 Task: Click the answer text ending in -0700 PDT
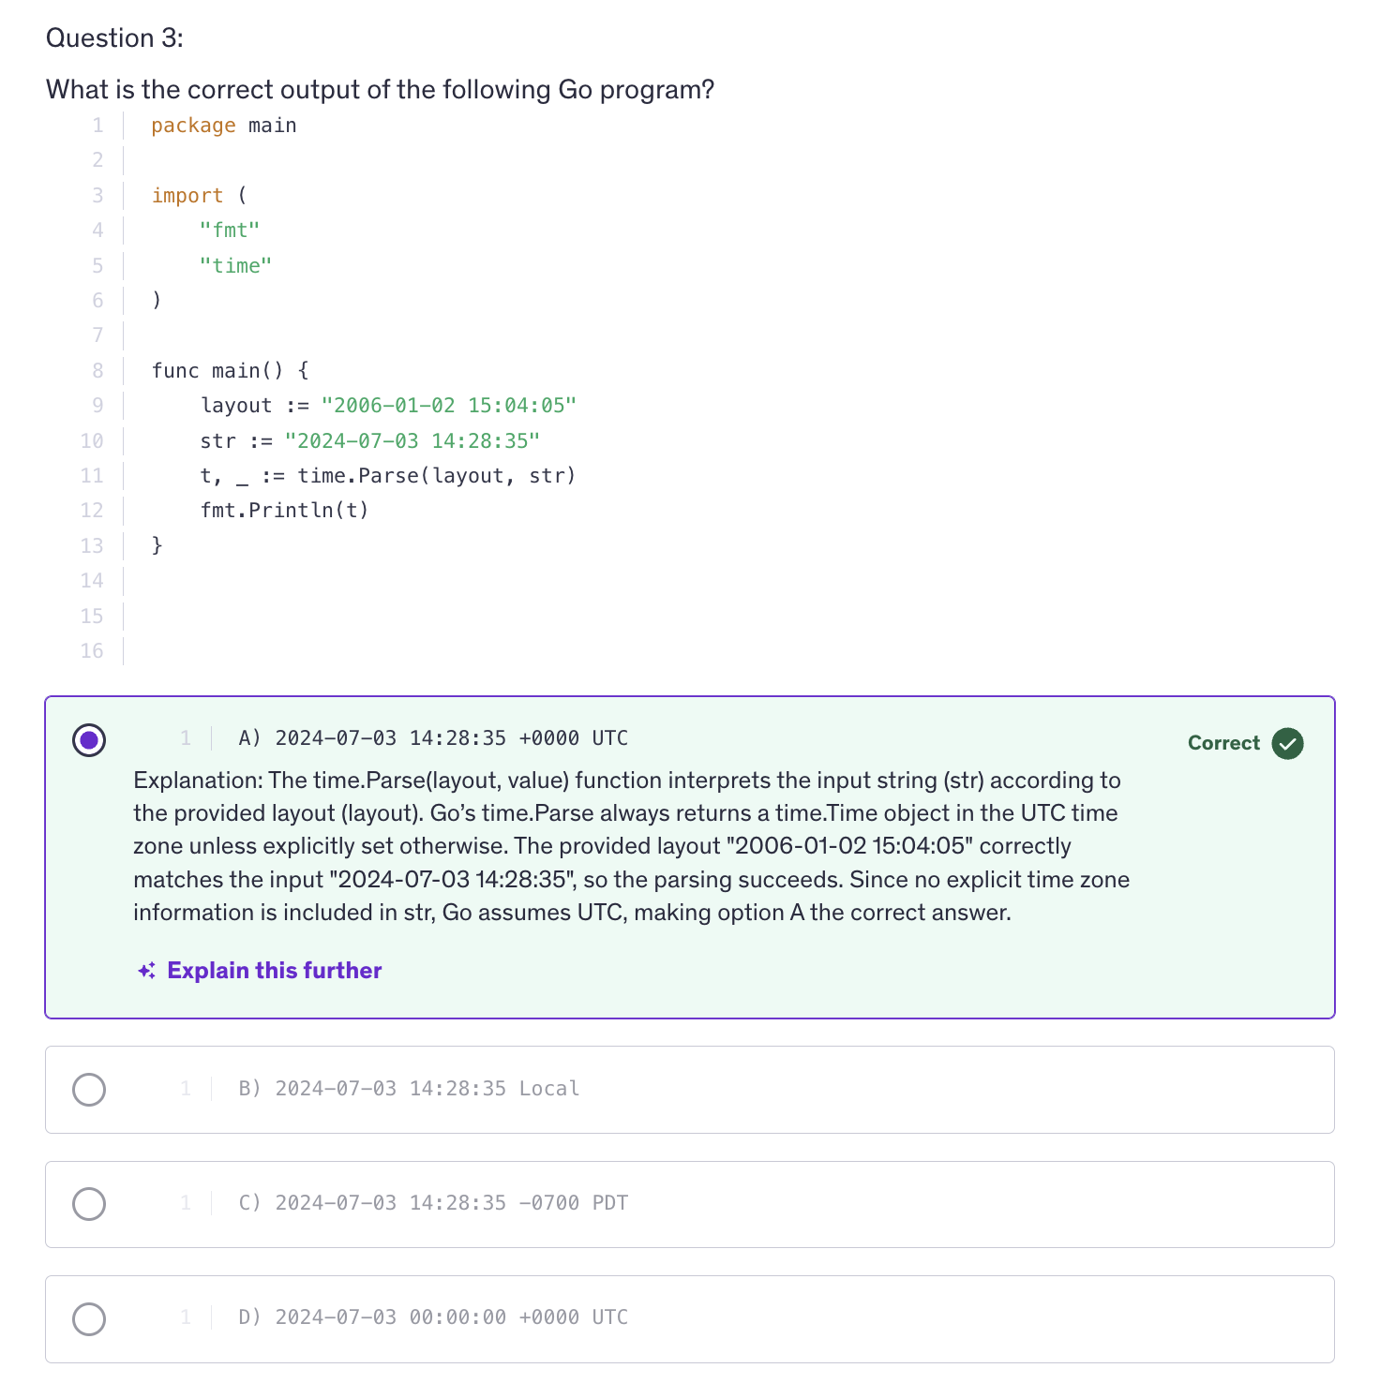(434, 1203)
